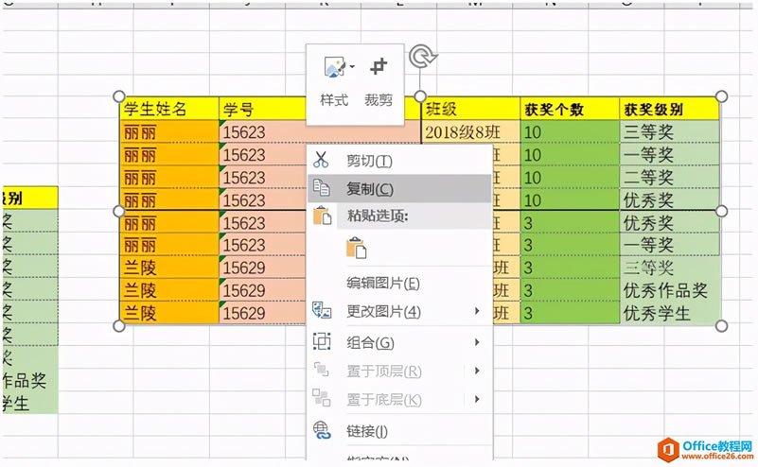758x467 pixels.
Task: Click the 三等奖 cell in first data row
Action: 670,131
